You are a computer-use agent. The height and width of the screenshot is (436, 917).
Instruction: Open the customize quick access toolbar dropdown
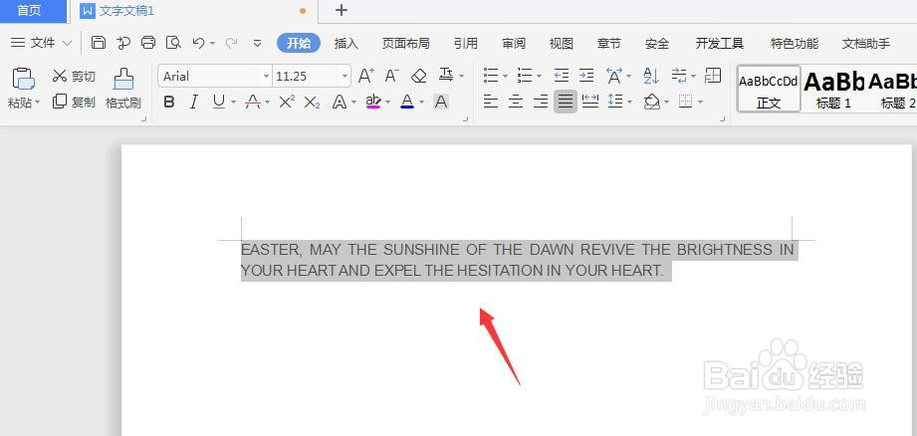[257, 43]
